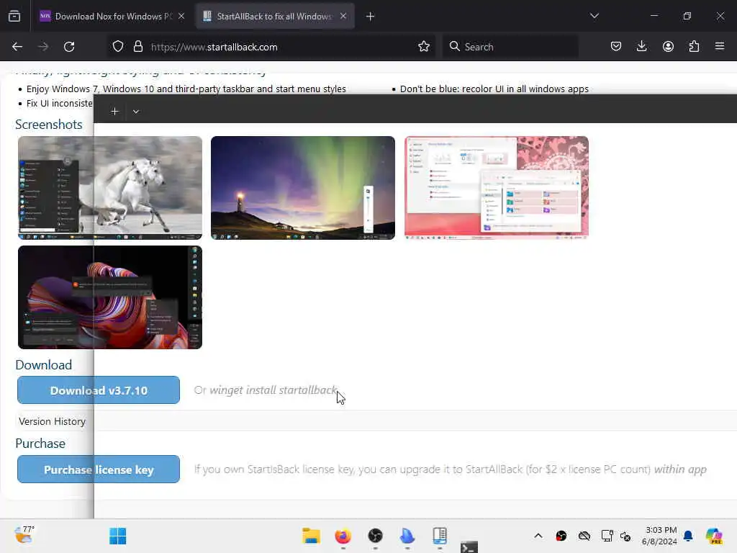
Task: Open tracking protection shield icon
Action: click(118, 47)
